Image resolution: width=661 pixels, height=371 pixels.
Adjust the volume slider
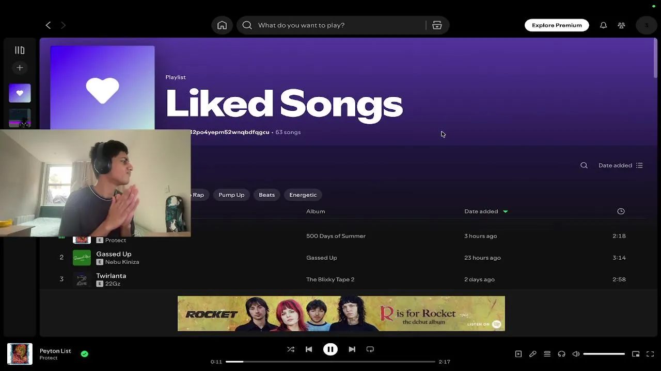pyautogui.click(x=604, y=354)
